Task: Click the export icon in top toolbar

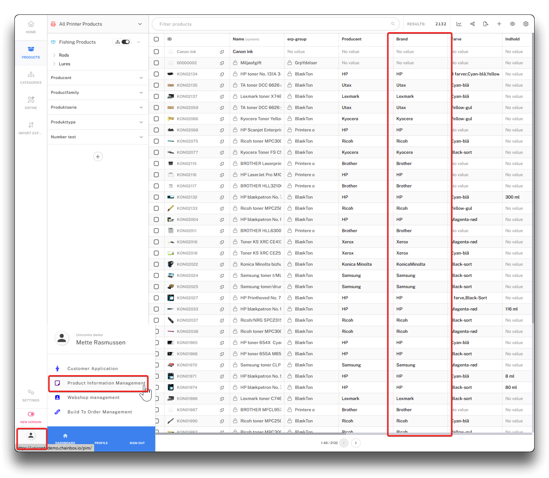Action: [x=485, y=24]
